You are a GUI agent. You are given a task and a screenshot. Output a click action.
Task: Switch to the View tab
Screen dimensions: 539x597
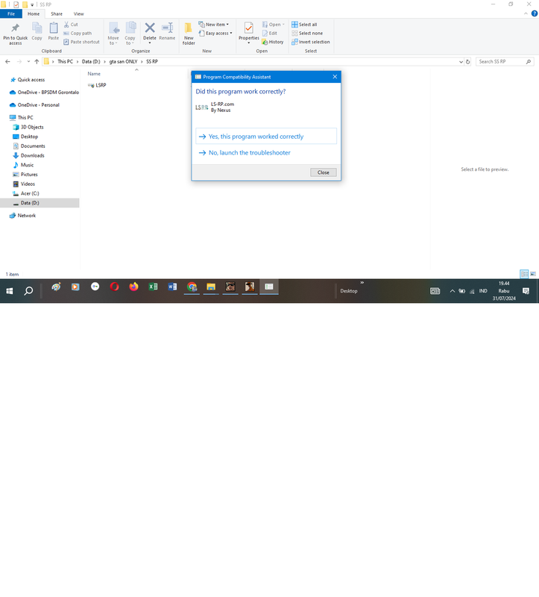(x=79, y=13)
